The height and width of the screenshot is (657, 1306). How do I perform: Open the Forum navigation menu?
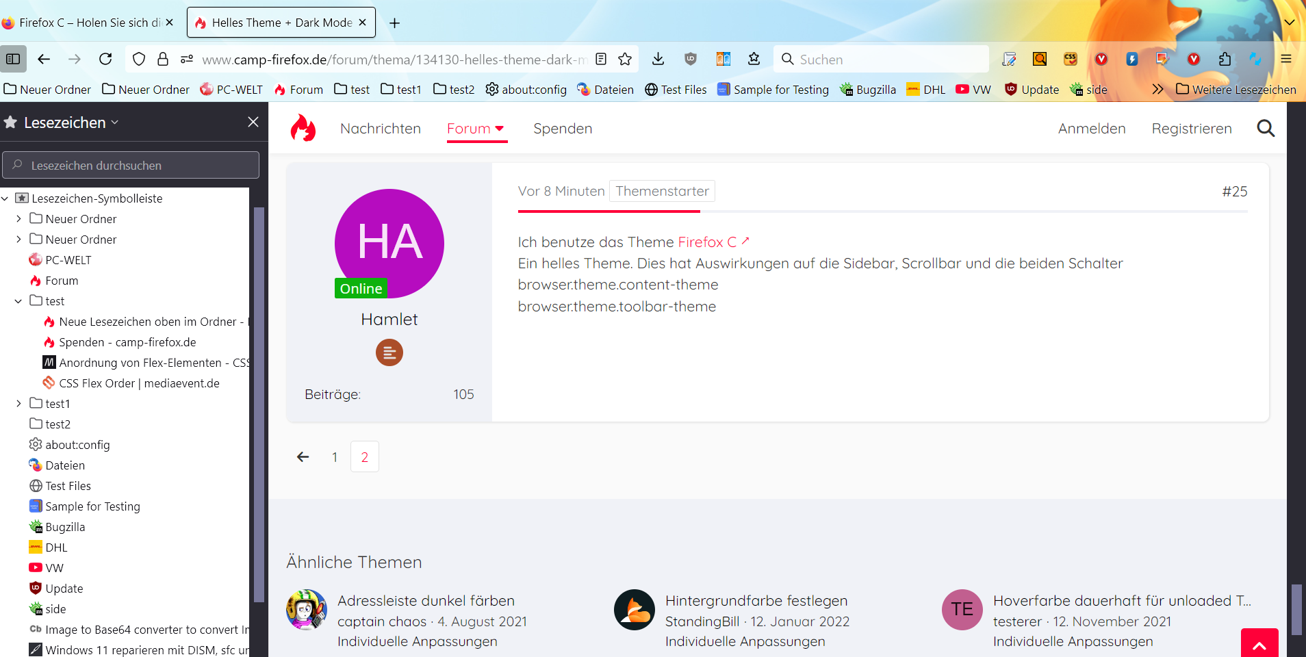click(476, 129)
